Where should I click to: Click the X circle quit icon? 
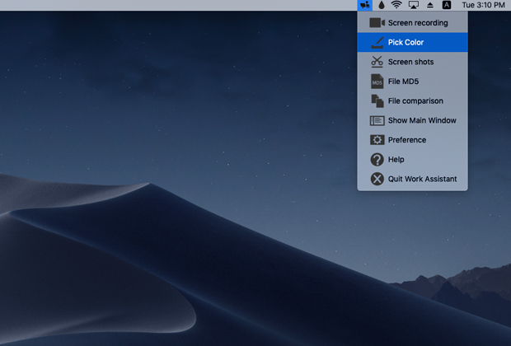click(377, 179)
